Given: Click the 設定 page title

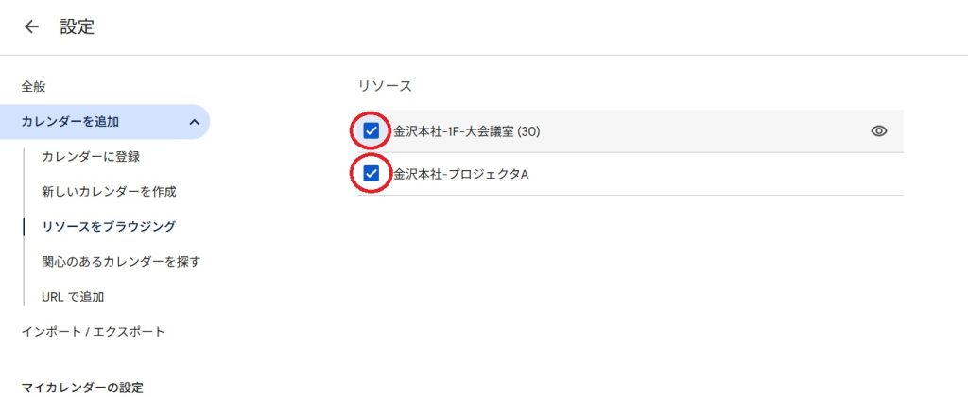Looking at the screenshot, I should click(x=78, y=27).
